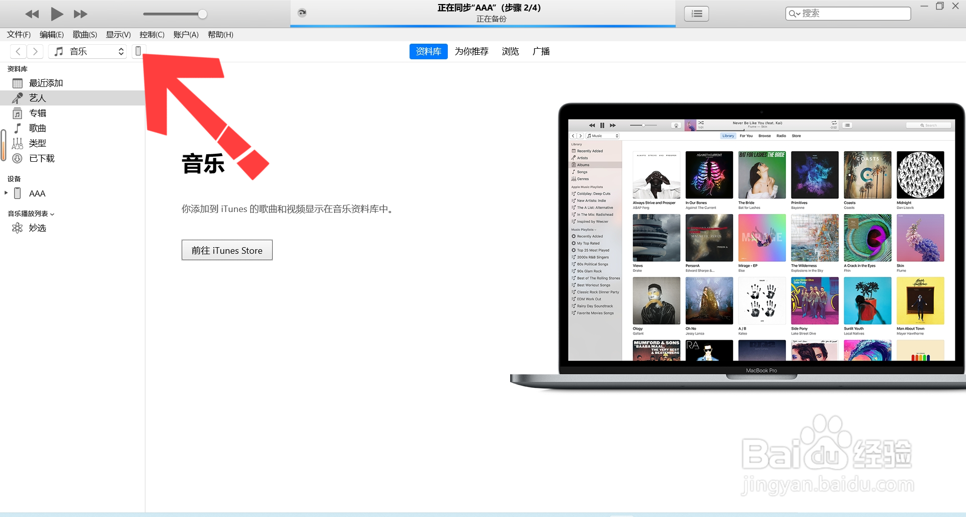Click the sidebar vertical scrollbar handle

[x=3, y=145]
